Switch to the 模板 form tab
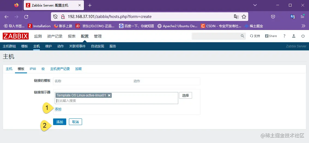Screen dimensions: 309x143 (x=21, y=69)
